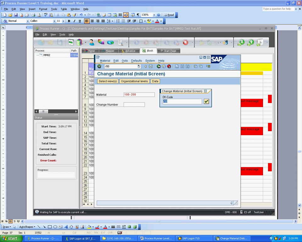Open the Goto menu in SAP

pyautogui.click(x=125, y=61)
